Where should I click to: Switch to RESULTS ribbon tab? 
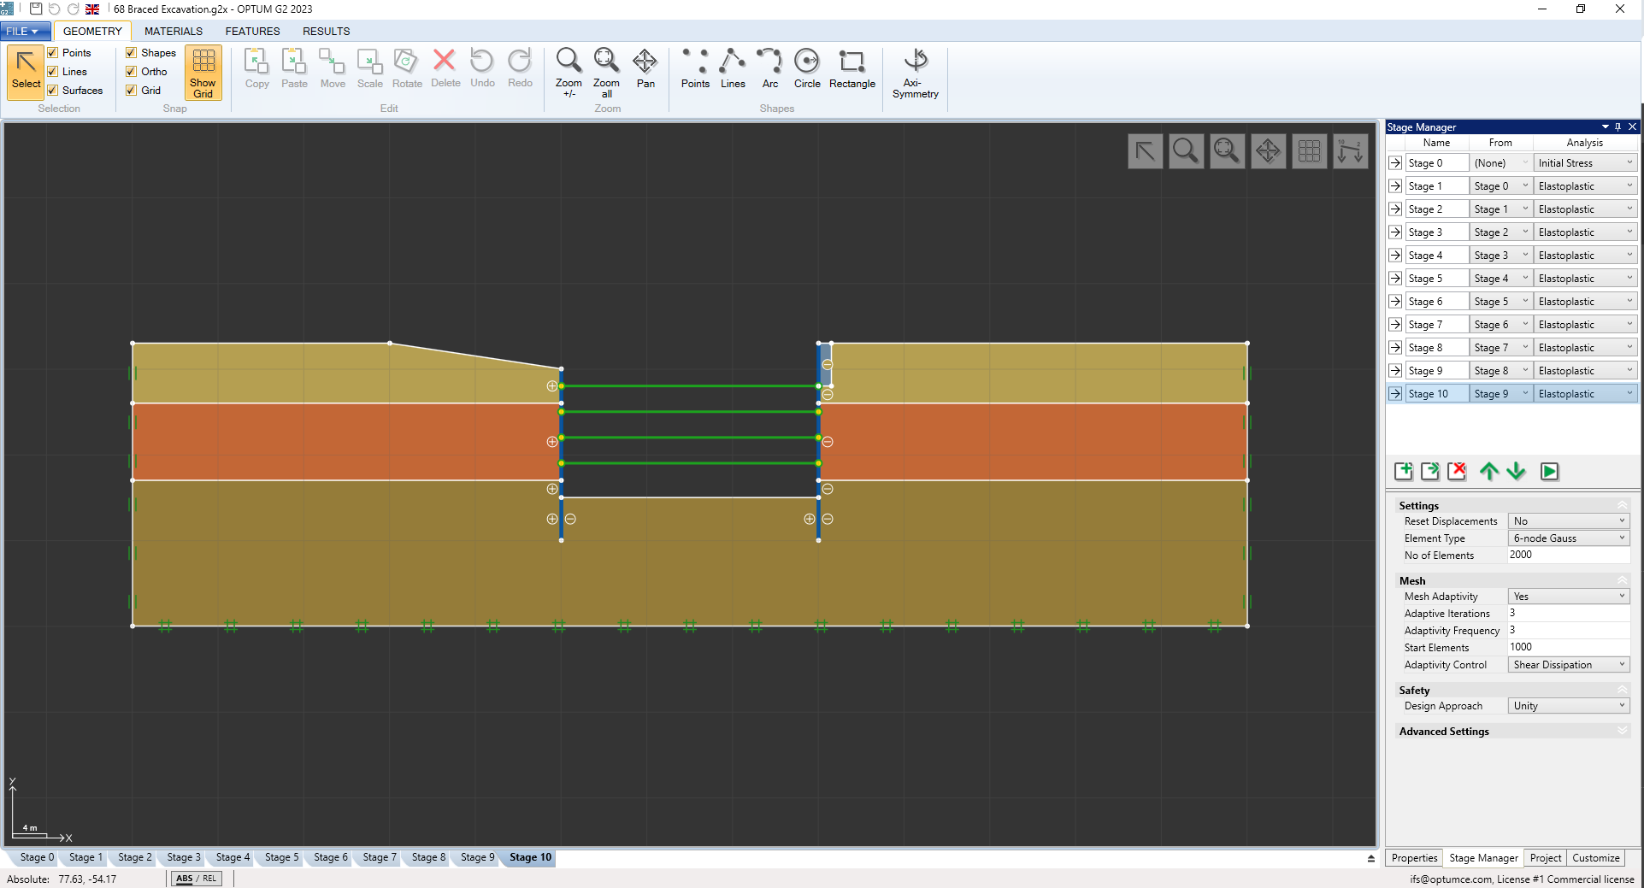pos(327,32)
